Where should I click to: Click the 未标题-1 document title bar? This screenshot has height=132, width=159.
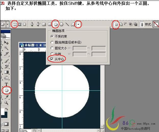[33, 45]
